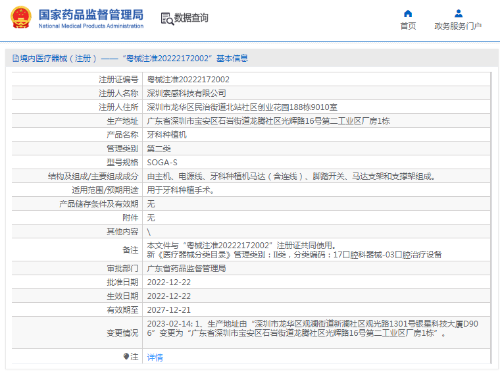Click the 附件 label
Viewport: 500px width, 374px height.
coord(130,218)
